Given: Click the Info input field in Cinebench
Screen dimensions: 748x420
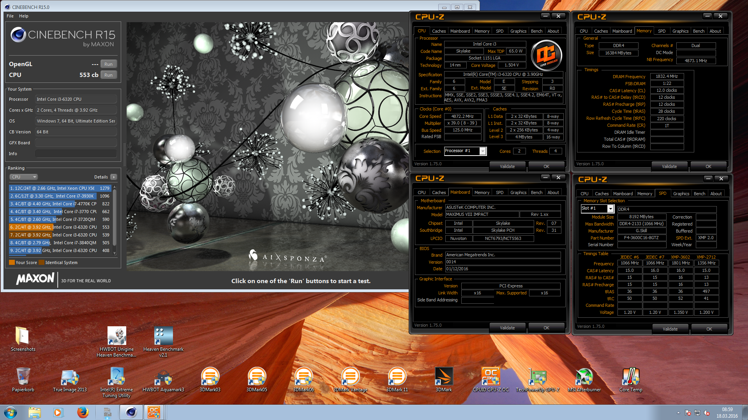Looking at the screenshot, I should point(76,154).
